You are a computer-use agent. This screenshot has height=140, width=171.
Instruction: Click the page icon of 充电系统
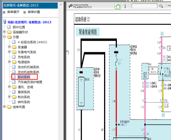tap(14, 57)
